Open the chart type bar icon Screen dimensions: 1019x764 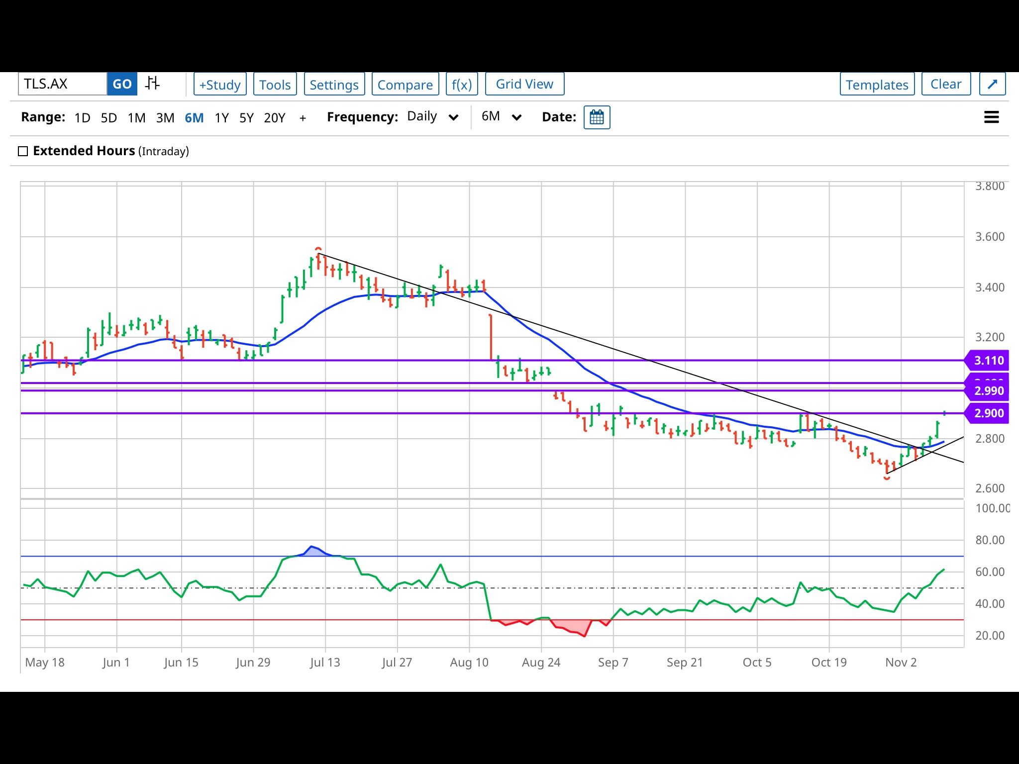(x=152, y=83)
